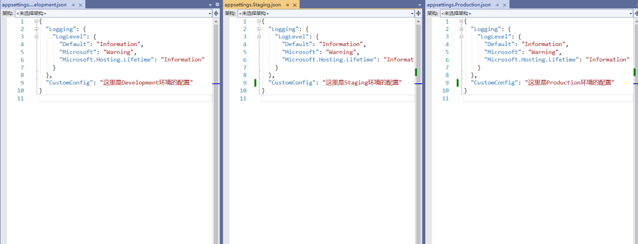This screenshot has width=638, height=244.
Task: Close the appsettings.Staging.json tab
Action: [x=295, y=5]
